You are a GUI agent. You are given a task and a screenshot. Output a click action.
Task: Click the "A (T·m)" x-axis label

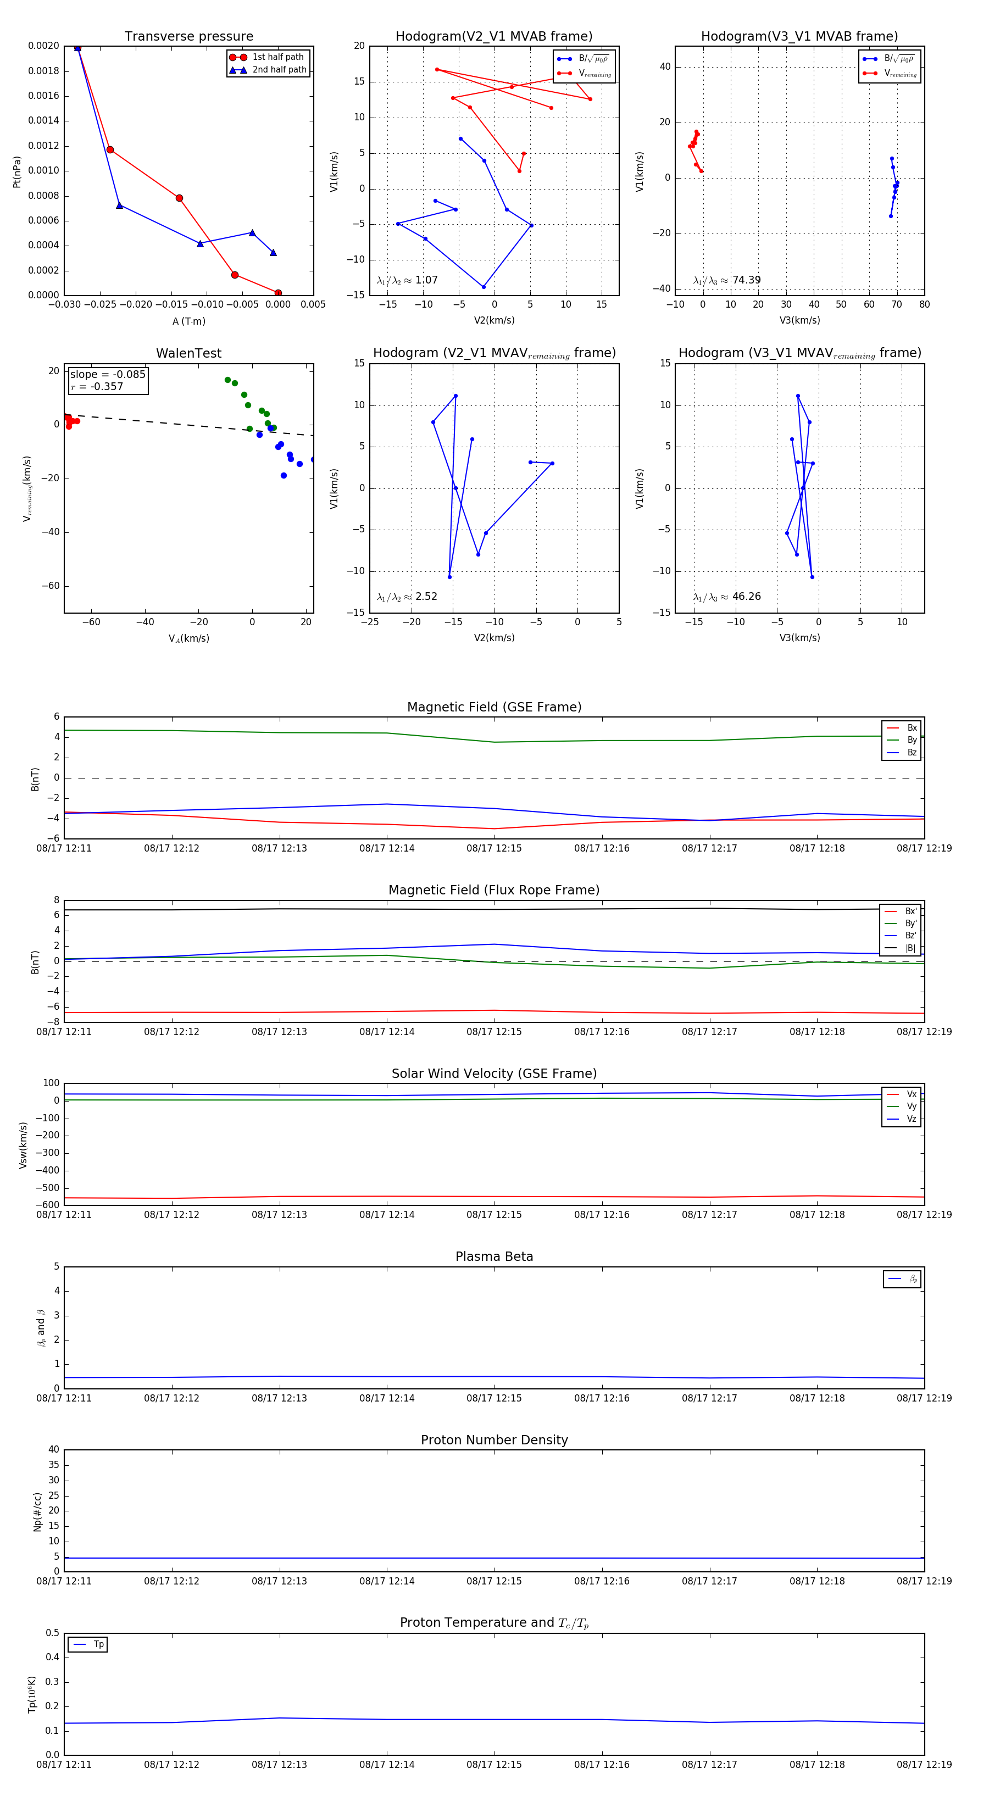188,321
